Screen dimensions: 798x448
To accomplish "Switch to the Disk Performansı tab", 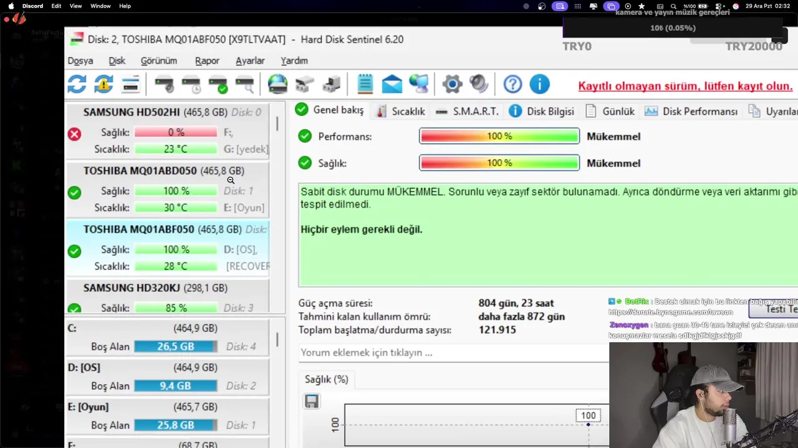I will tap(691, 111).
